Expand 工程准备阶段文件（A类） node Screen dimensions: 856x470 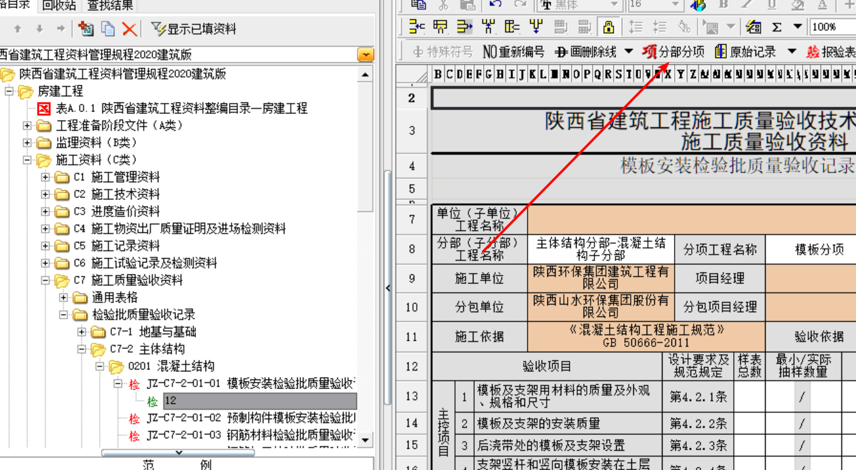[27, 126]
